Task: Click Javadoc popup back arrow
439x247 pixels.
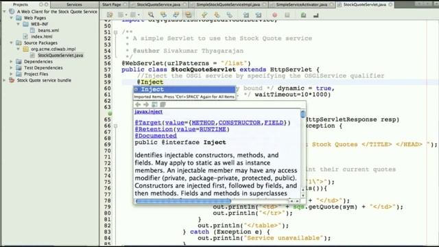Action: click(x=138, y=104)
